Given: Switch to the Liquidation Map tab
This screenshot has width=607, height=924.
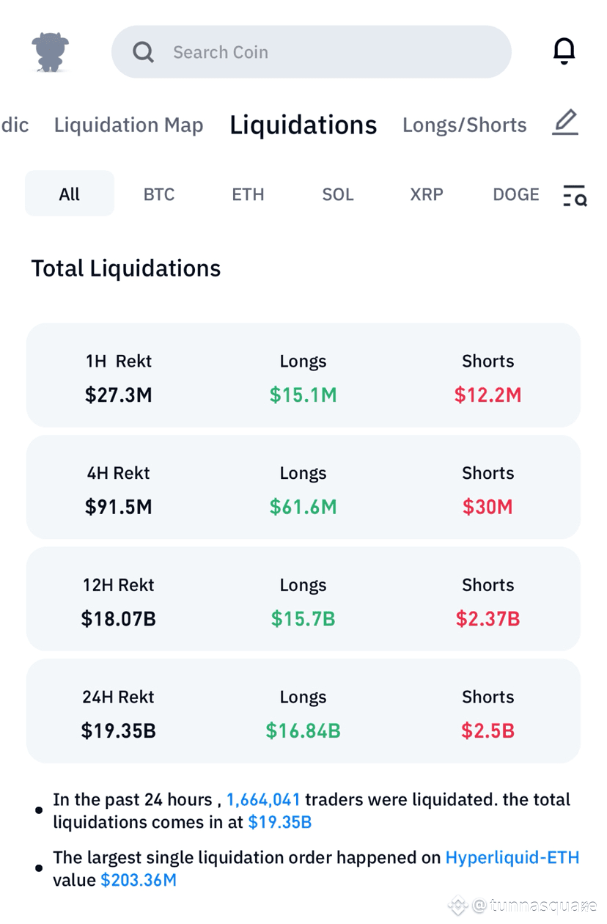Looking at the screenshot, I should (128, 125).
